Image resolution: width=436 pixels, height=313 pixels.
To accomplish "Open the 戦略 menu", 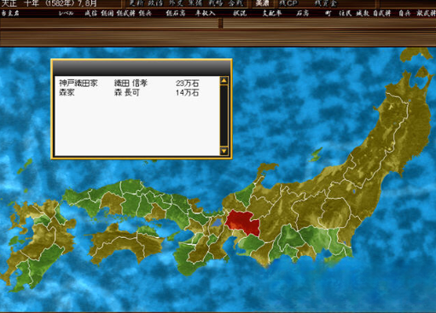I will coord(216,3).
